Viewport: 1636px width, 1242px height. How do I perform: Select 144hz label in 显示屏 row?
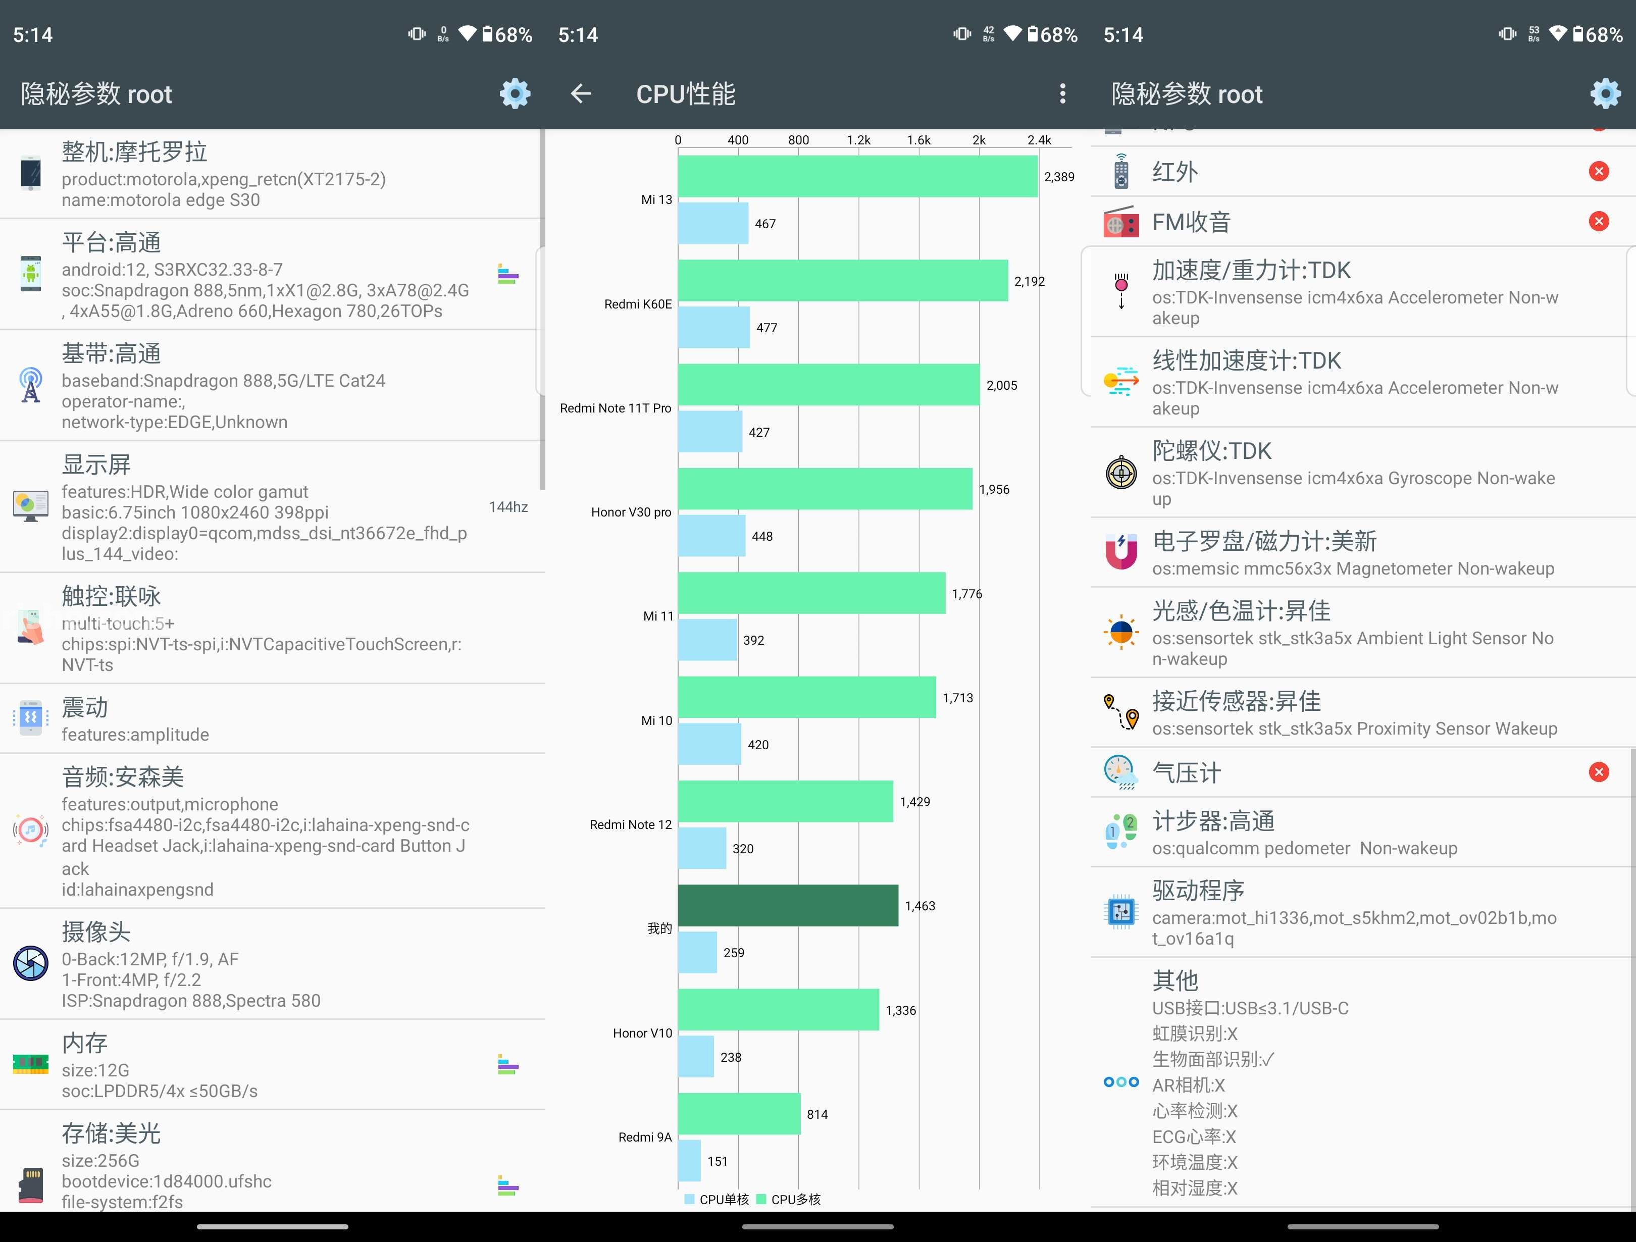[508, 507]
